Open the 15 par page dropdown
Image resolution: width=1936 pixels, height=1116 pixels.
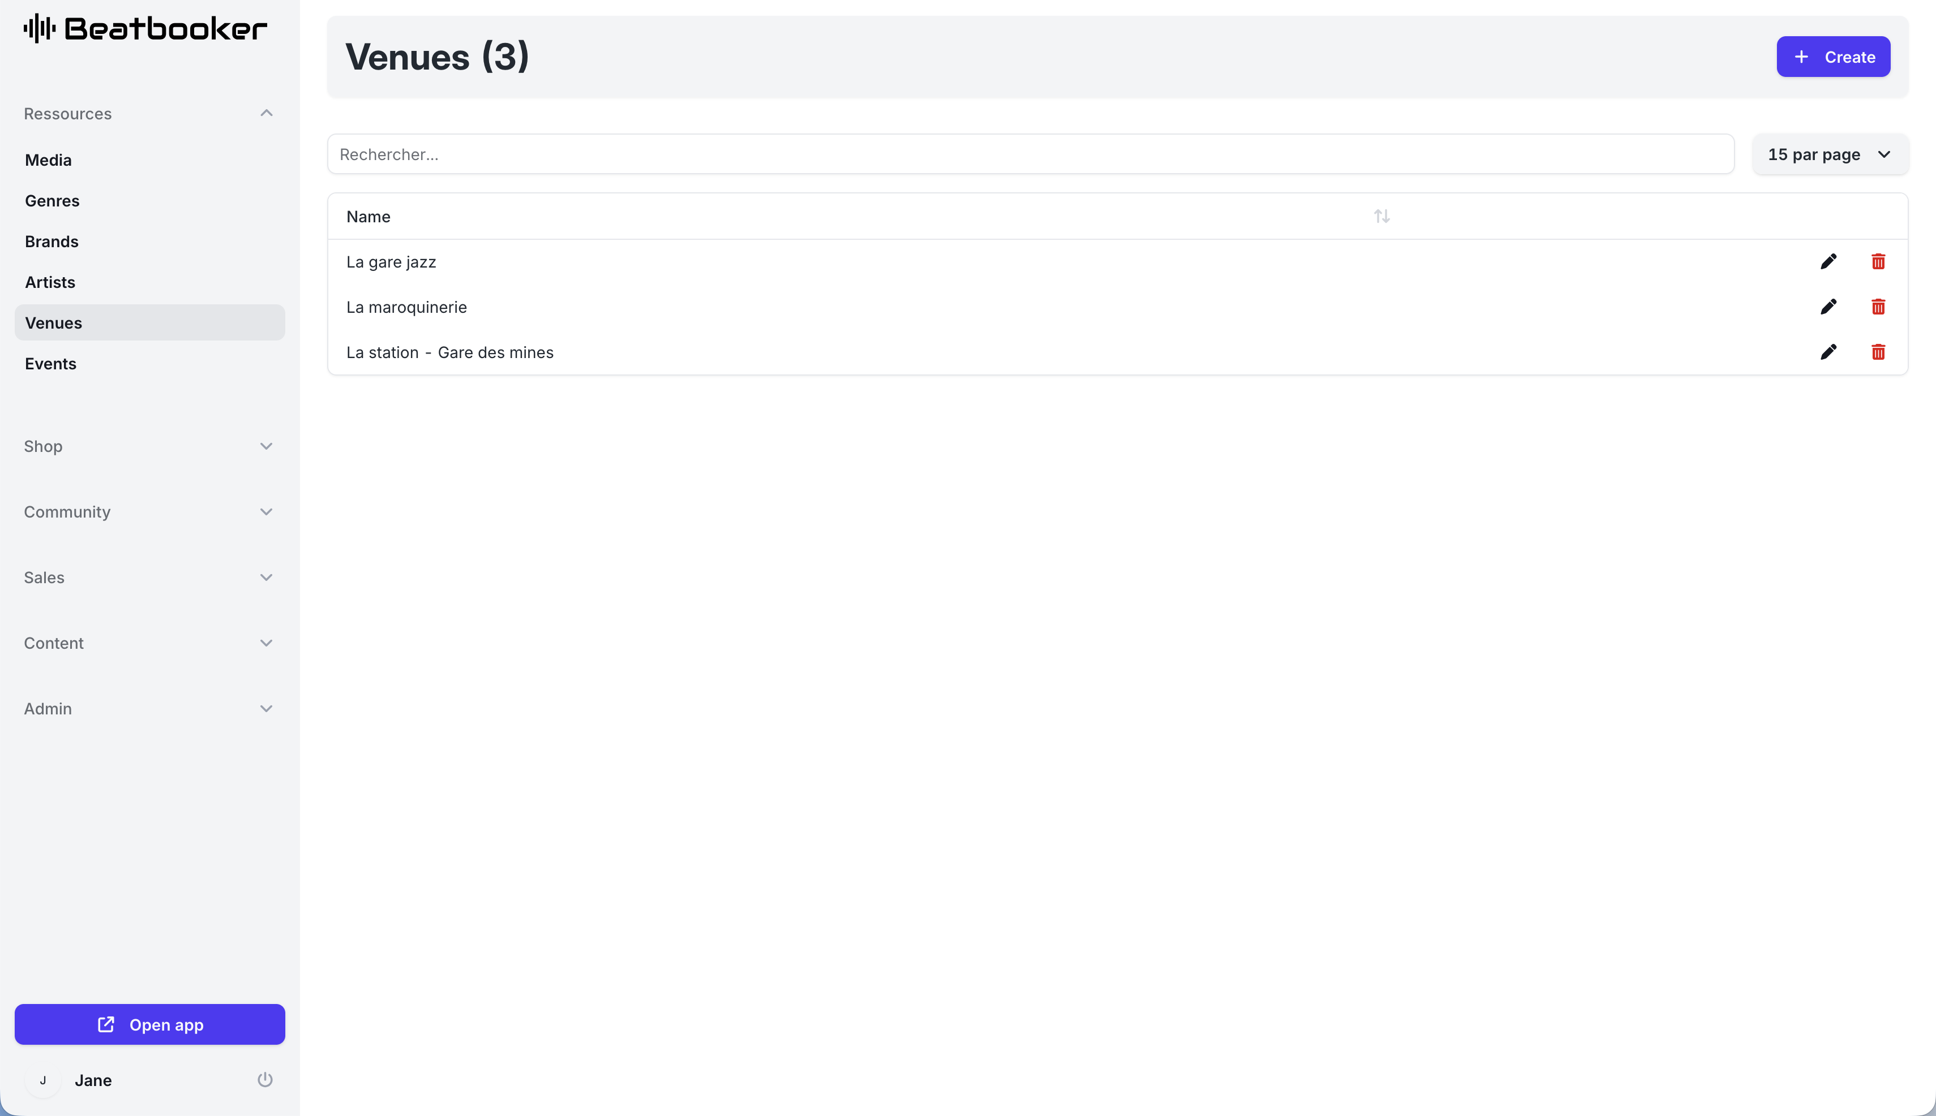tap(1830, 154)
